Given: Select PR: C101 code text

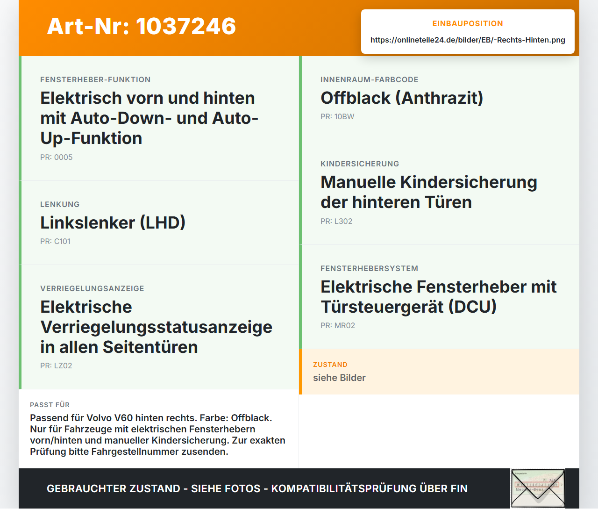Looking at the screenshot, I should click(x=55, y=241).
